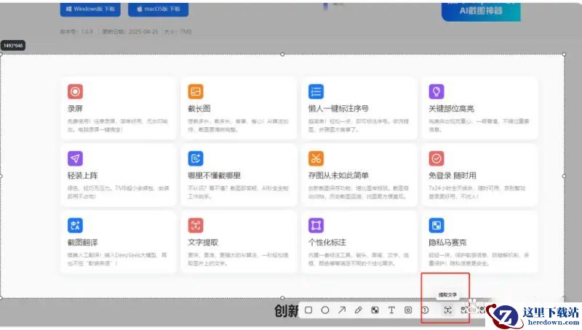
Task: Click the top-right corner selection handle
Action: click(x=565, y=55)
